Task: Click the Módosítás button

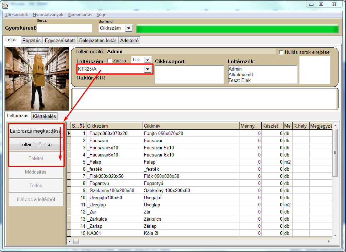Action: pos(36,172)
